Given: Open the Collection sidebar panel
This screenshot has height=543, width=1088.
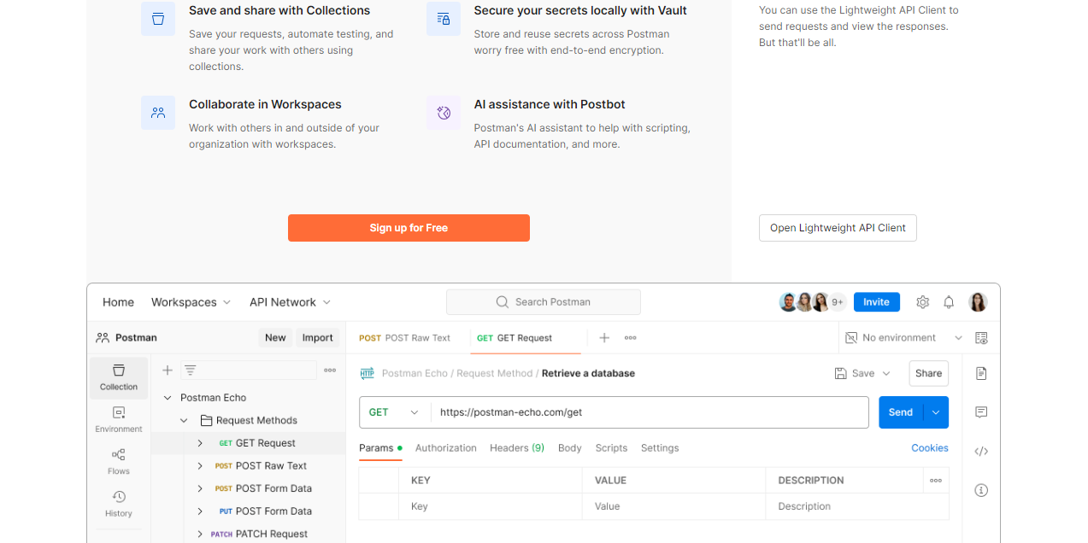Looking at the screenshot, I should click(119, 377).
